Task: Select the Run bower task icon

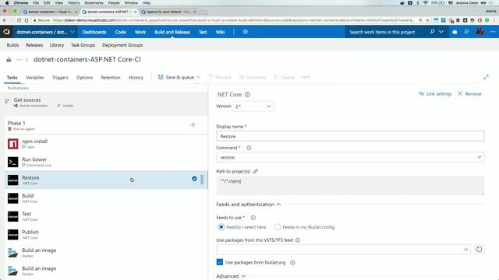Action: pos(13,162)
